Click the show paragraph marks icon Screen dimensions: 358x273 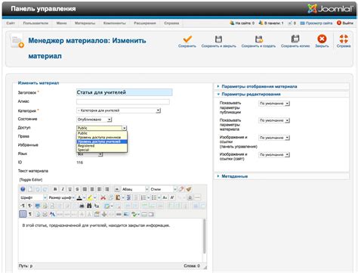(x=30, y=214)
